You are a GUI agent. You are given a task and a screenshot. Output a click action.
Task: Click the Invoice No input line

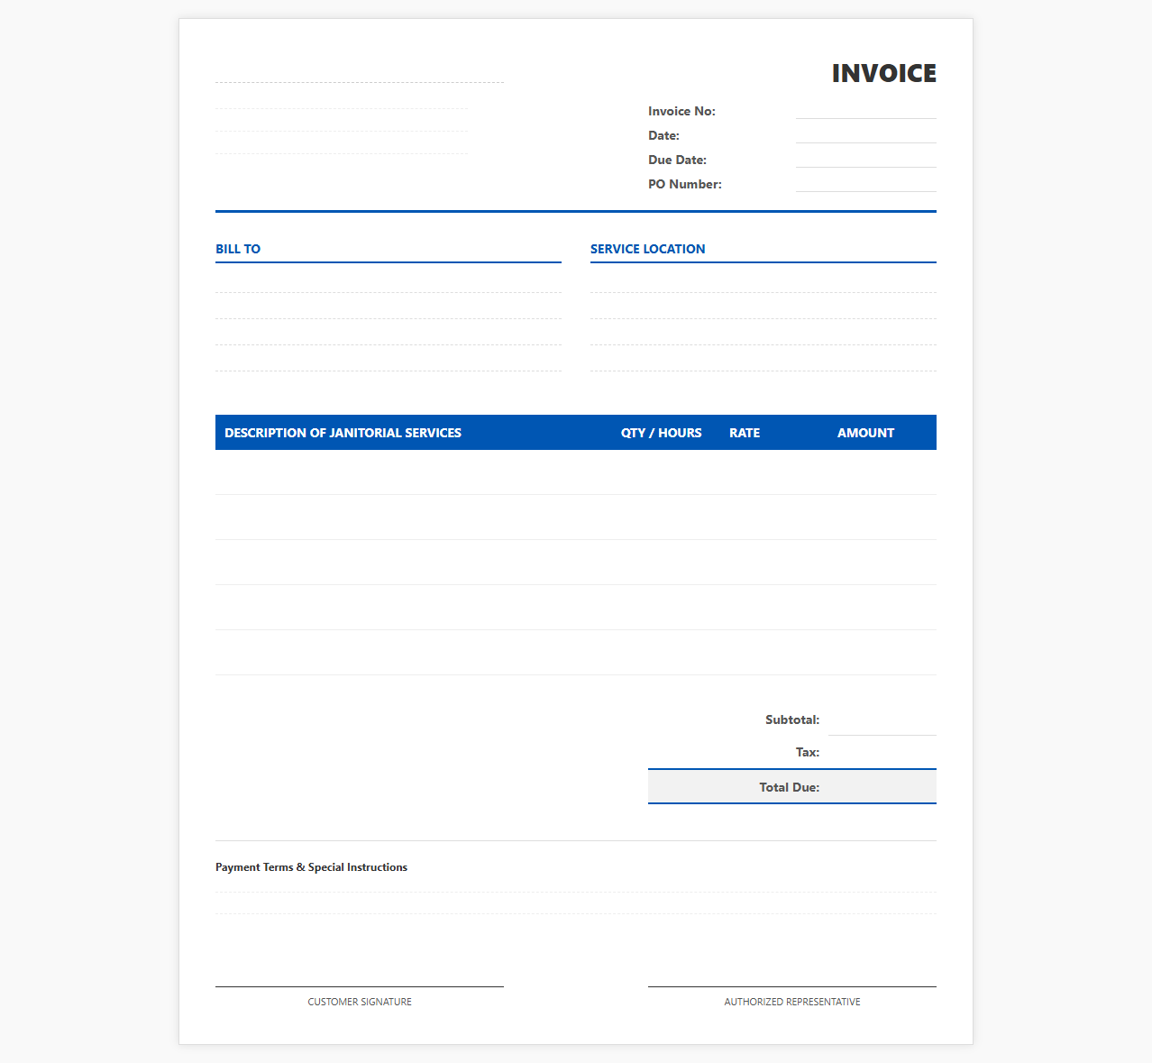pos(865,111)
